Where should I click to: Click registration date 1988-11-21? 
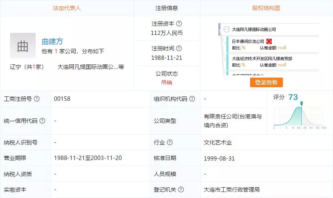167,58
